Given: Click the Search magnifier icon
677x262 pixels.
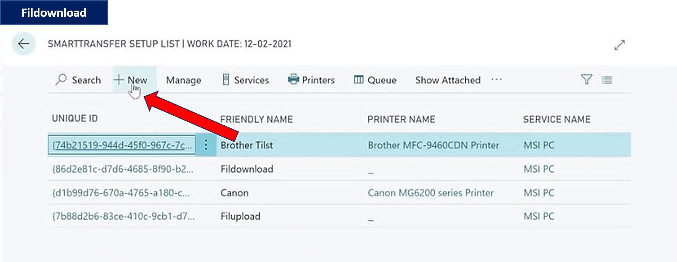Looking at the screenshot, I should (x=61, y=80).
